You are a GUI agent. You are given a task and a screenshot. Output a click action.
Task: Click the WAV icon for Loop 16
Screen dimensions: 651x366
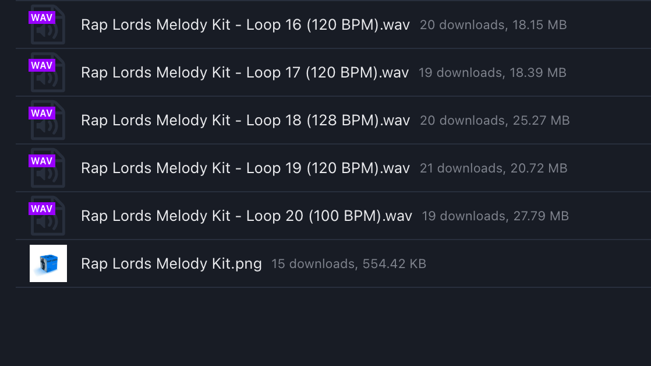click(x=42, y=17)
